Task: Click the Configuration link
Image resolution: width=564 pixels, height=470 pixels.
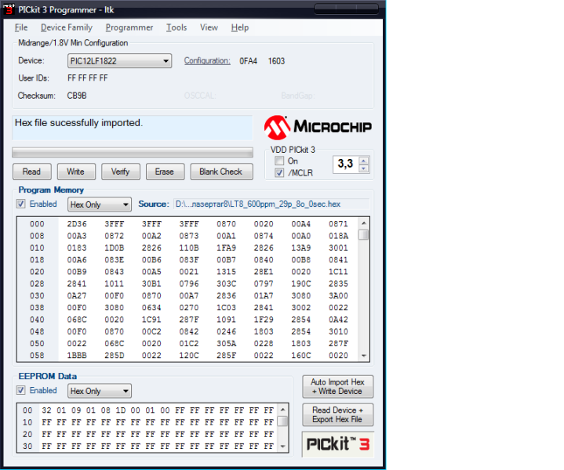Action: click(207, 61)
